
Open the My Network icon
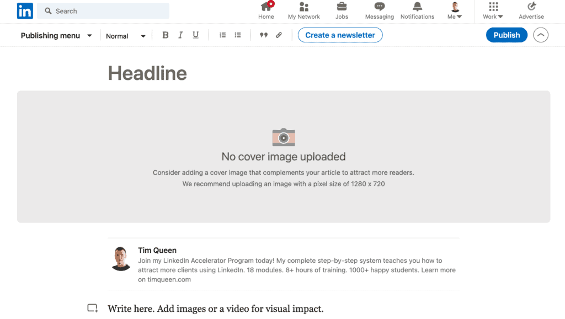(303, 8)
